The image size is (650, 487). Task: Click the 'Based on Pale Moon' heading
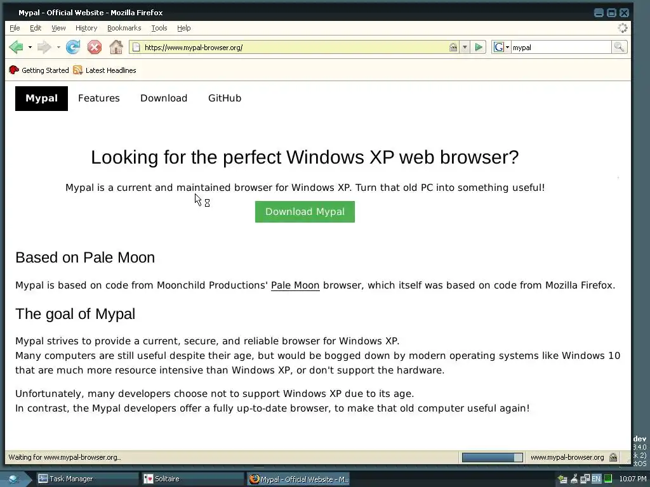[x=85, y=257]
